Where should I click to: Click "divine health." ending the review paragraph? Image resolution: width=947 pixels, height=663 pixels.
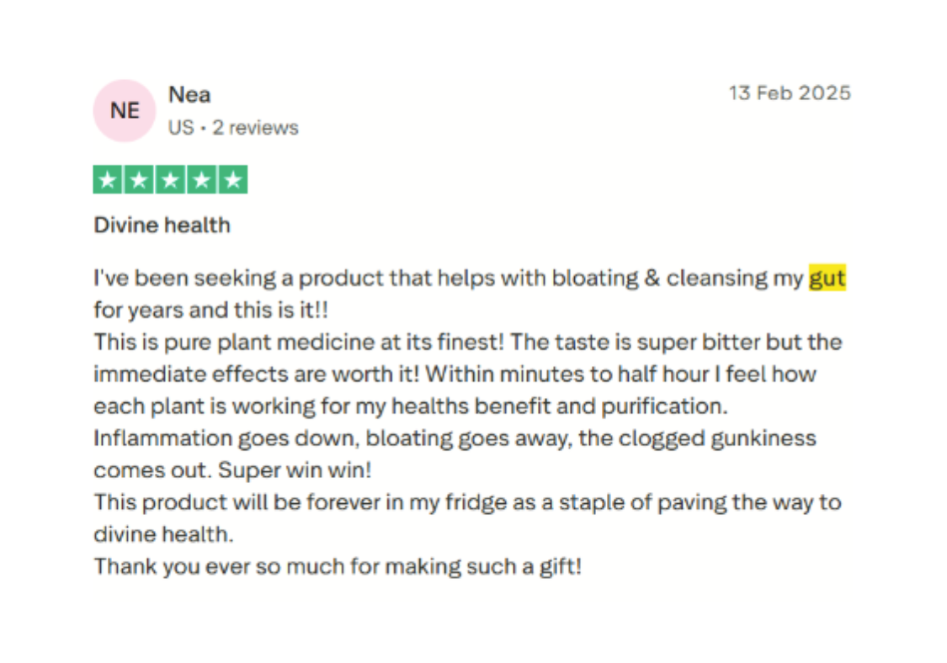click(x=163, y=534)
